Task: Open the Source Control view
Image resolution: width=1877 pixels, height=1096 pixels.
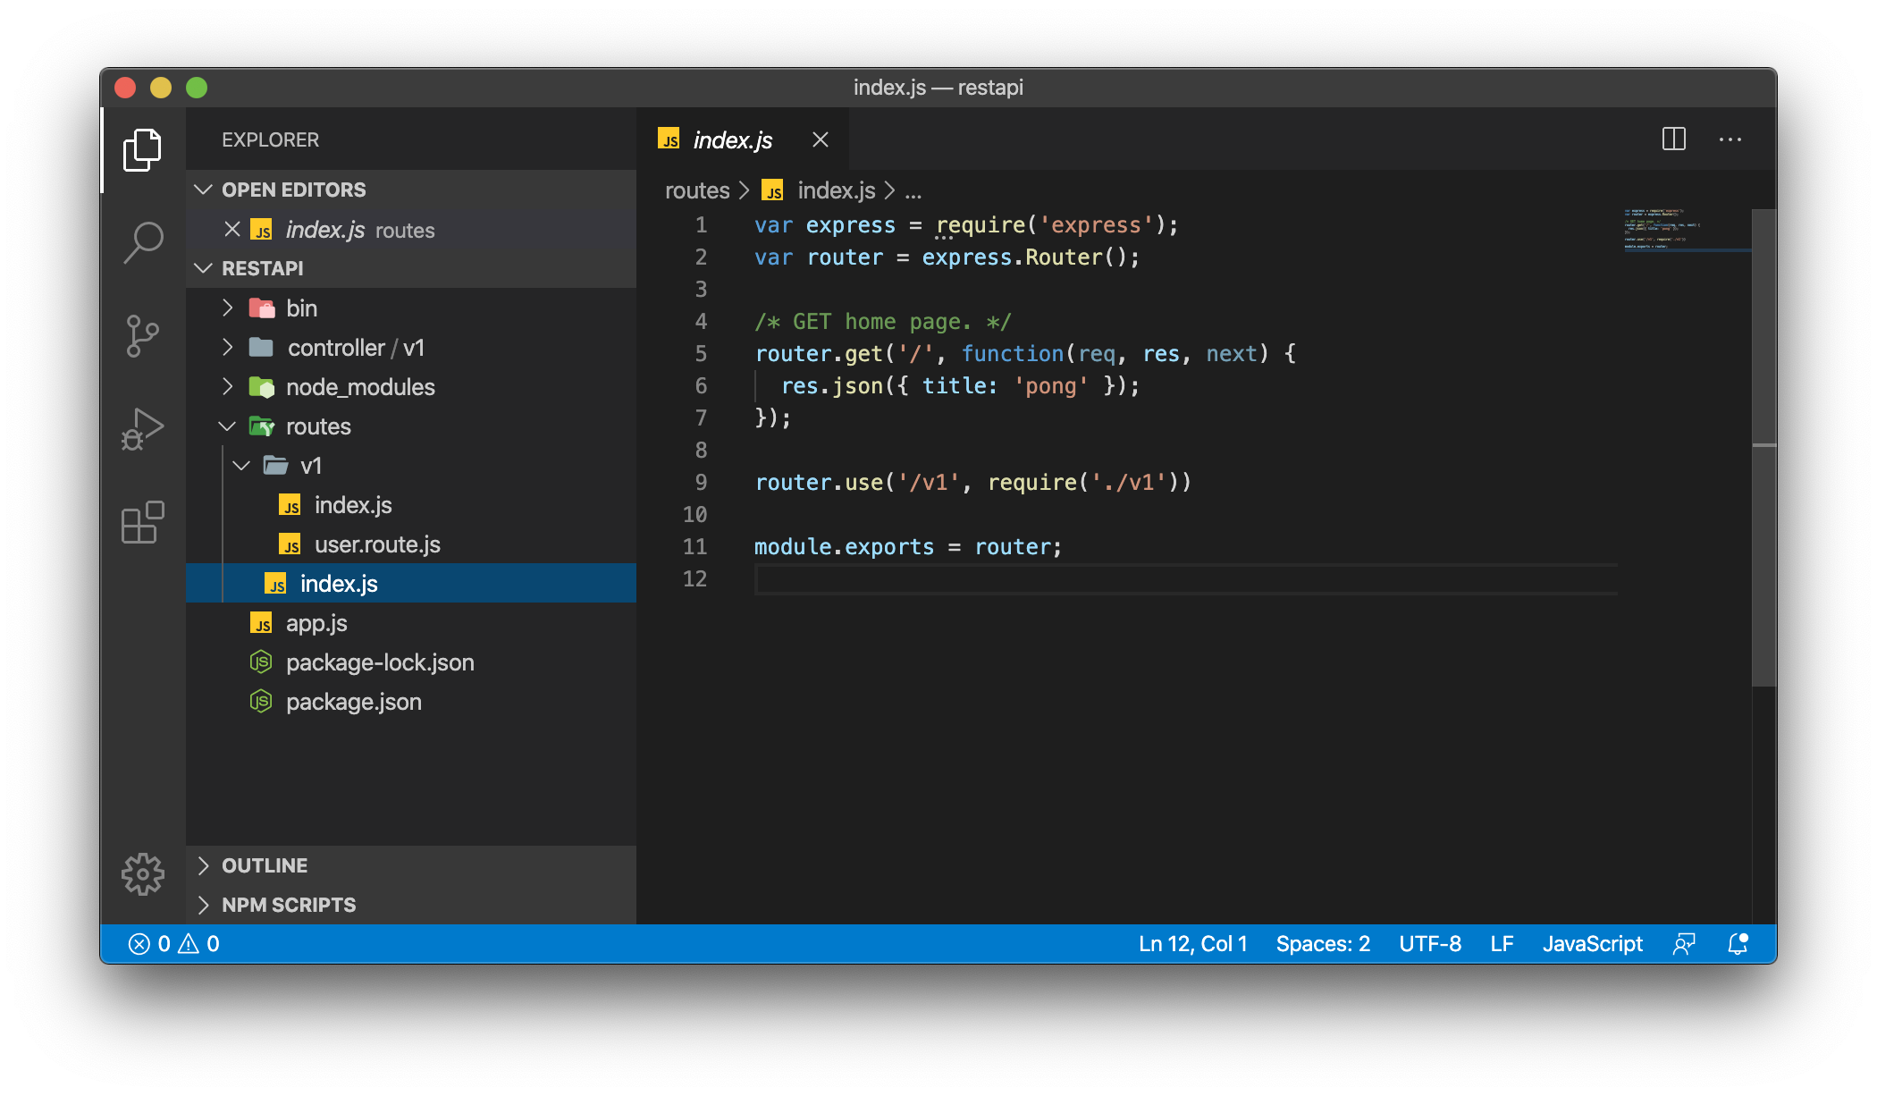Action: [x=143, y=336]
